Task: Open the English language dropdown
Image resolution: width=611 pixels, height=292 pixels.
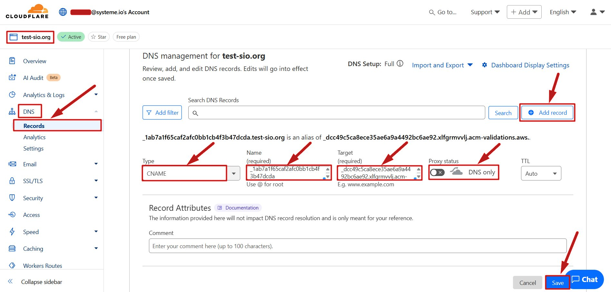Action: click(x=563, y=12)
